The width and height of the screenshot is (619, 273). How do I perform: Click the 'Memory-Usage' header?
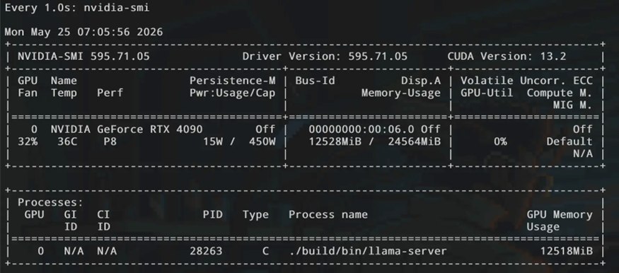coord(401,93)
